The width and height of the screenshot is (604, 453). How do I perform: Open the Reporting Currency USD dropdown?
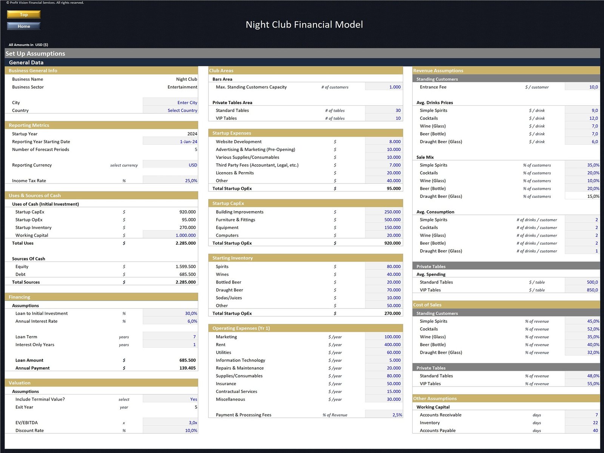click(170, 165)
